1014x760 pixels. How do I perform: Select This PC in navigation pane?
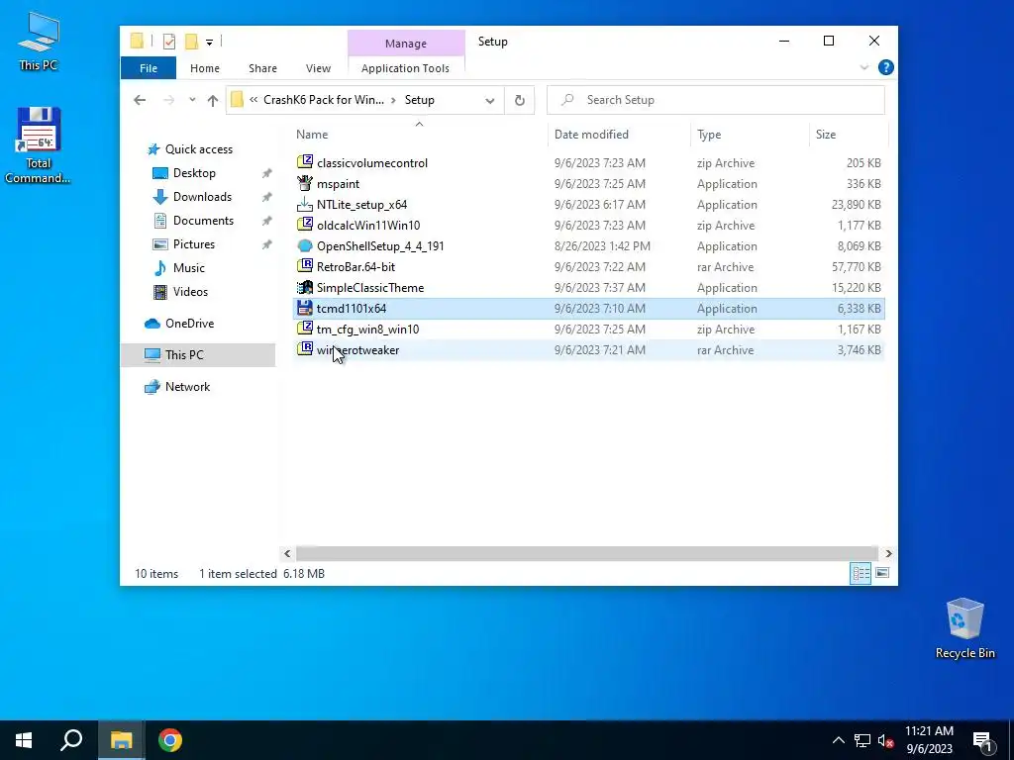click(x=198, y=355)
